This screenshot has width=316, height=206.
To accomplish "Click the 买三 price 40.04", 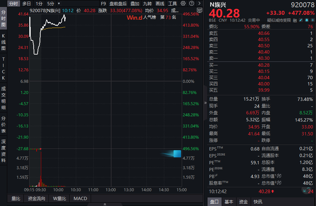I will [264, 78].
